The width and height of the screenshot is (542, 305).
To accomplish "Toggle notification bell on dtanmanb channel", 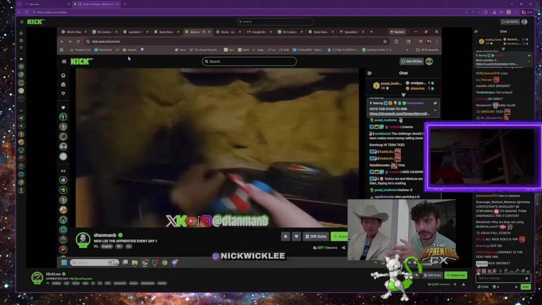I will pyautogui.click(x=285, y=236).
